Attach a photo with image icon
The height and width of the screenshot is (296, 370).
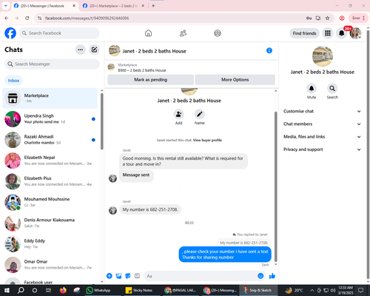click(118, 276)
